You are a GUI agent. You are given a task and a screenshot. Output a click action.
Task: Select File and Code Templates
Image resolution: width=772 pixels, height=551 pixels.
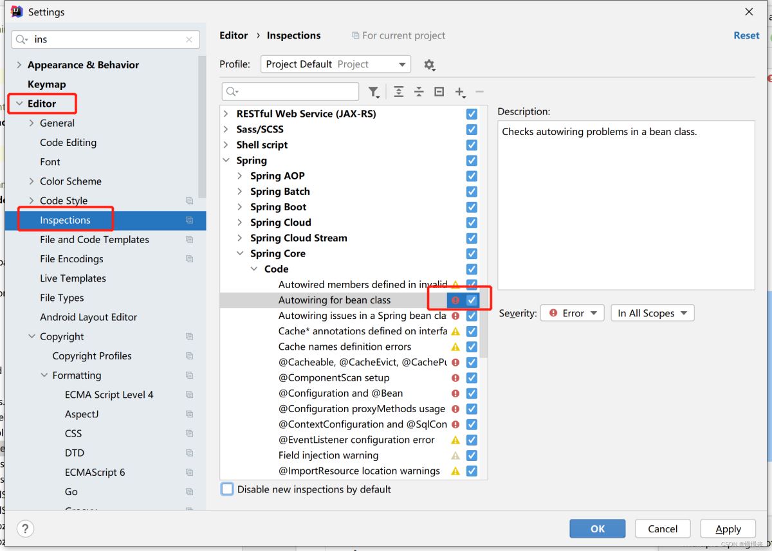click(95, 239)
